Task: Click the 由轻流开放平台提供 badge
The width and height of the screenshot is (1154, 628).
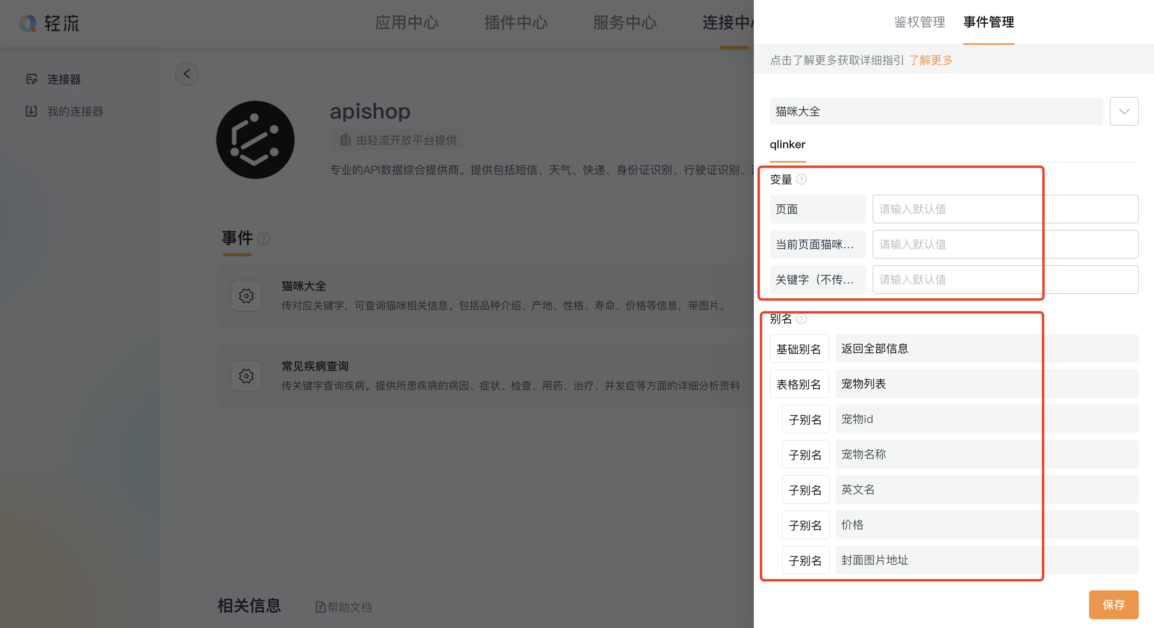Action: pos(397,140)
